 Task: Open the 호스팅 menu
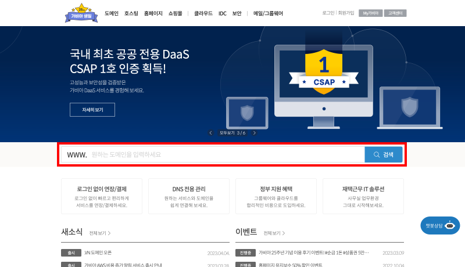tap(131, 13)
